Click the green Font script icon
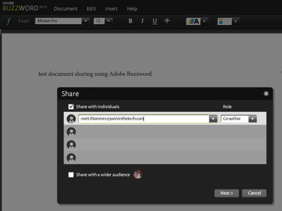Image resolution: width=282 pixels, height=211 pixels. (9, 21)
